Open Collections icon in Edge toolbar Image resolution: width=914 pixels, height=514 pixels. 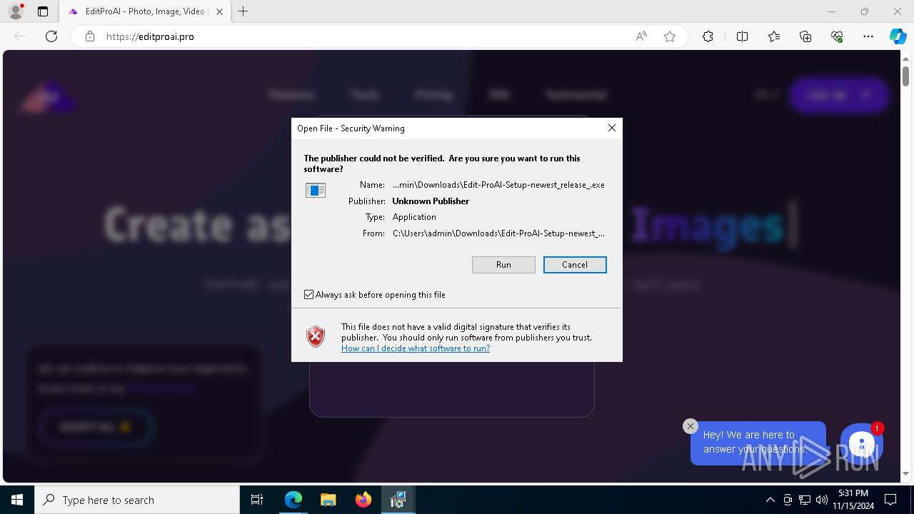[x=805, y=36]
